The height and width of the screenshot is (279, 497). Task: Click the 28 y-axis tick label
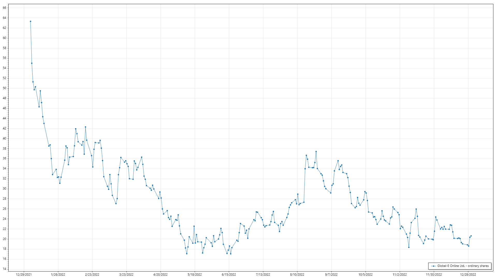[x=5, y=199]
